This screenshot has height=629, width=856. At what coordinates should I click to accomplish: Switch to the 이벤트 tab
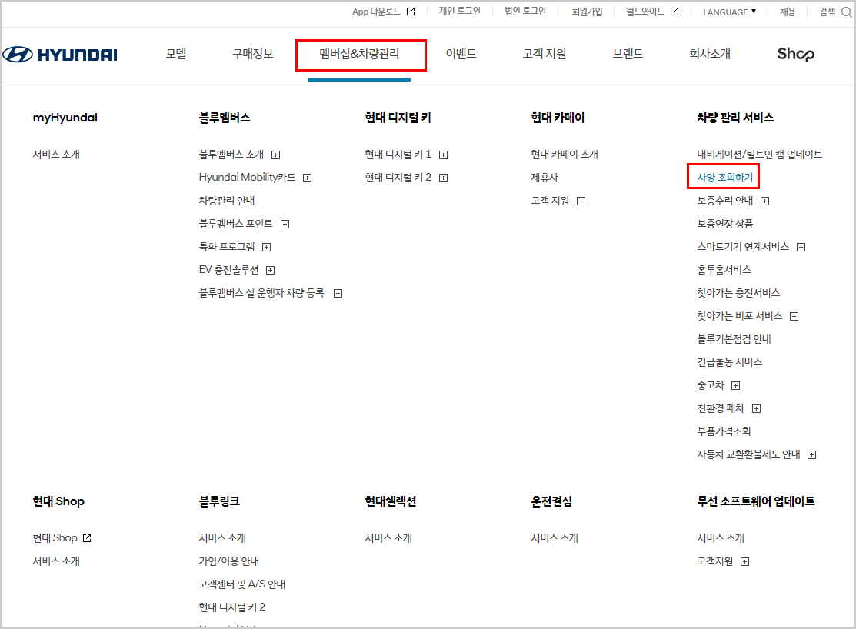461,55
